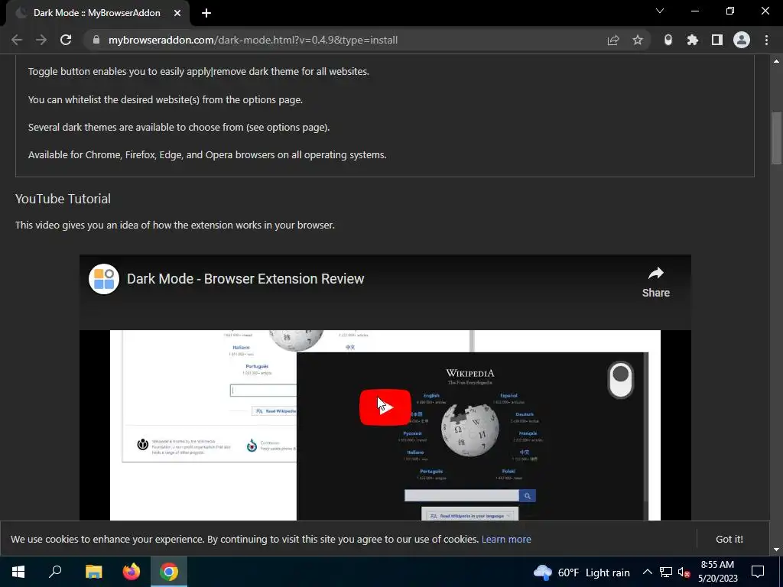This screenshot has width=783, height=587.
Task: Toggle the Dark Mode extension icon
Action: [x=668, y=40]
